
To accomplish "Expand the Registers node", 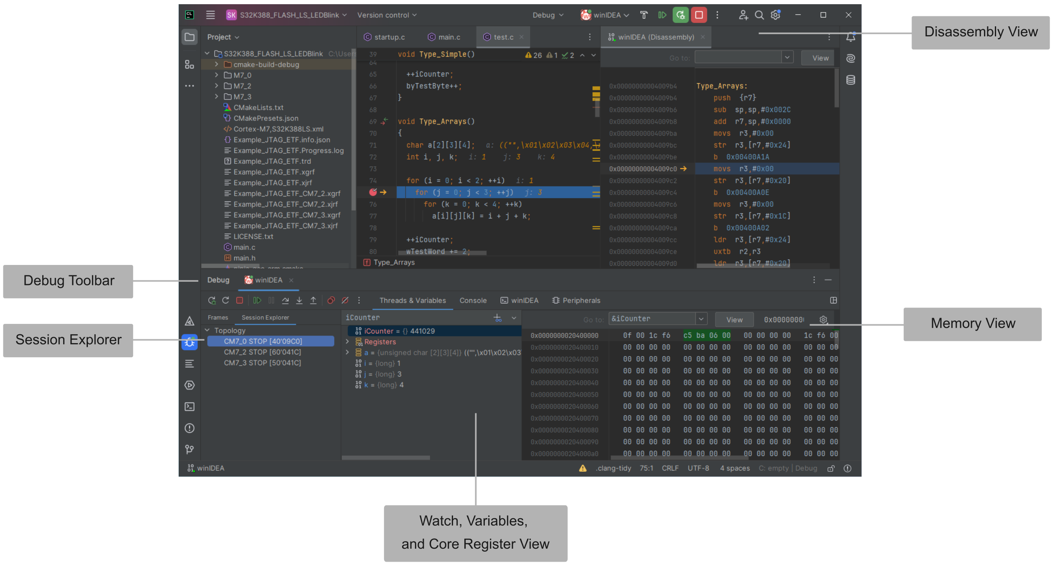I will (x=347, y=342).
